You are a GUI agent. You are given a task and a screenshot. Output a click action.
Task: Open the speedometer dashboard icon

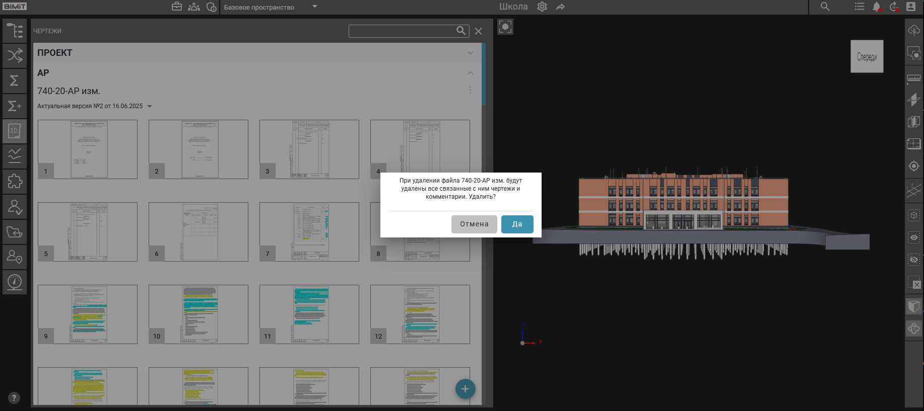click(15, 282)
